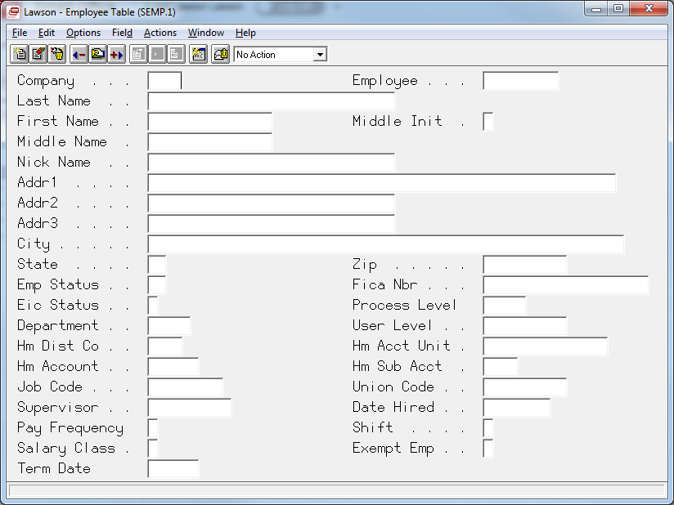Click the Job Code field
The width and height of the screenshot is (674, 505).
[185, 387]
